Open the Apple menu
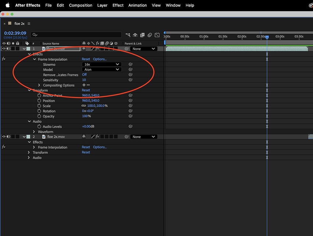 click(8, 5)
